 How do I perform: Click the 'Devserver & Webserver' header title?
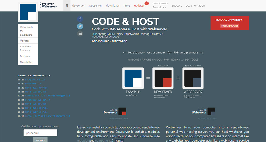(48, 5)
